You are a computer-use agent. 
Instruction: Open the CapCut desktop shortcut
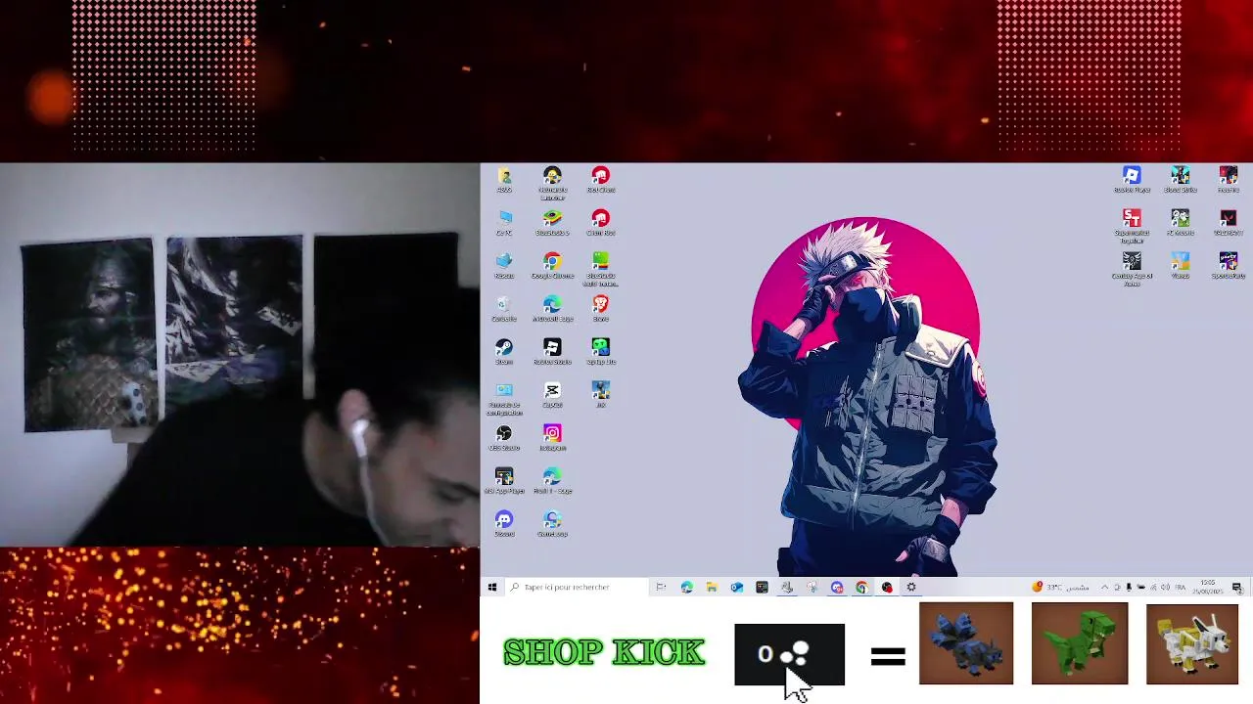pos(552,394)
